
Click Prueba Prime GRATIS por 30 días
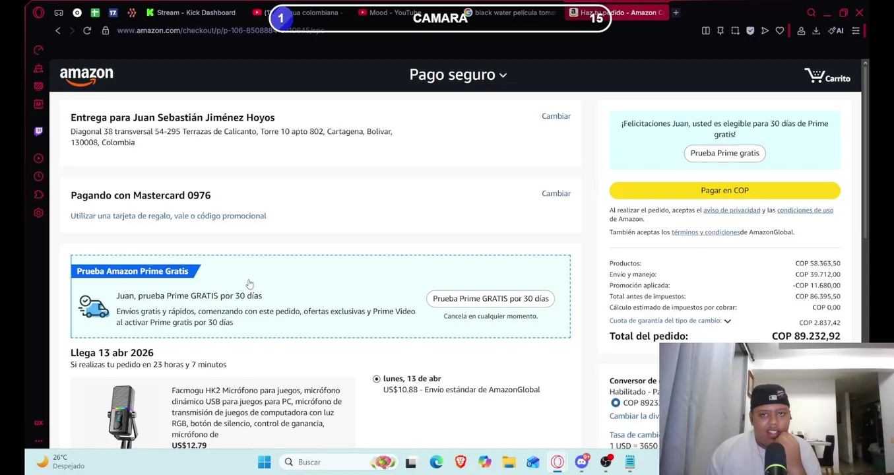(490, 298)
